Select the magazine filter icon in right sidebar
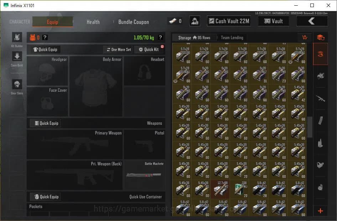Image resolution: width=337 pixels, height=221 pixels. (x=320, y=121)
